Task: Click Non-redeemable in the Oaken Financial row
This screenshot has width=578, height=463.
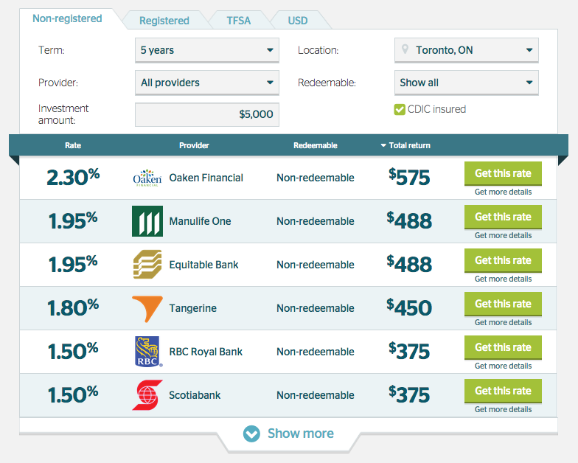Action: [316, 178]
